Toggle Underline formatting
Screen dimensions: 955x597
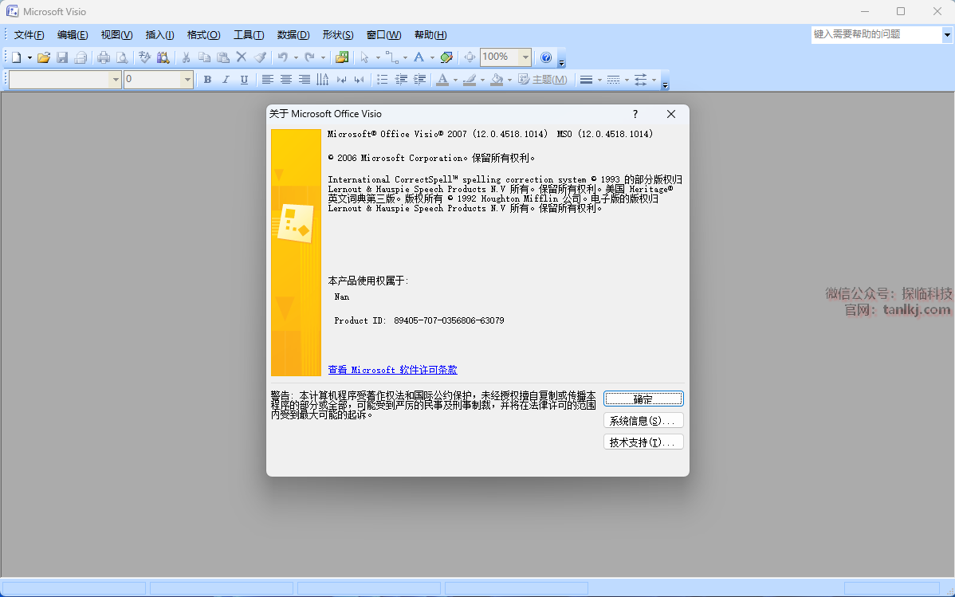[x=244, y=80]
